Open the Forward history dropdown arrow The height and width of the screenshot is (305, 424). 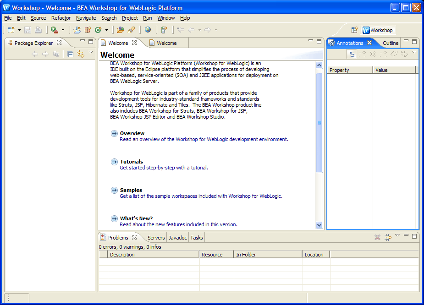216,30
